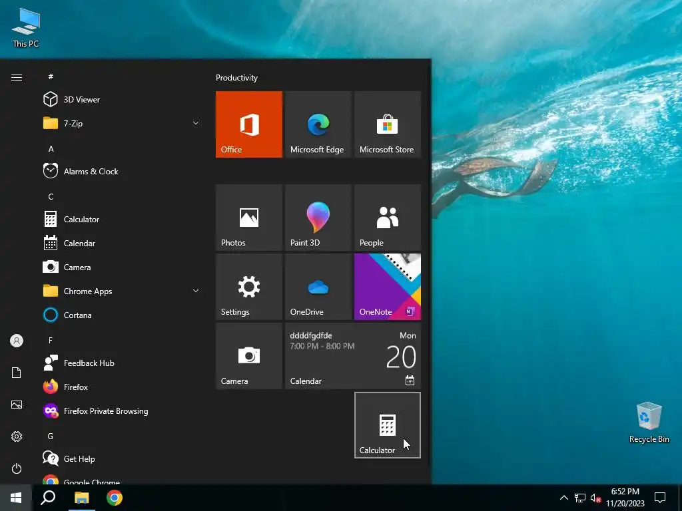Open the Microsoft Store tile

pyautogui.click(x=388, y=124)
